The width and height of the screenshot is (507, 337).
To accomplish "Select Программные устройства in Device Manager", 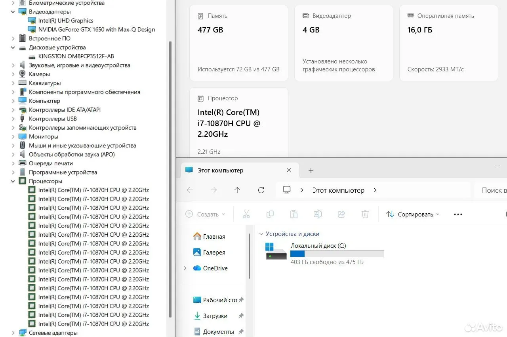I will pyautogui.click(x=63, y=172).
